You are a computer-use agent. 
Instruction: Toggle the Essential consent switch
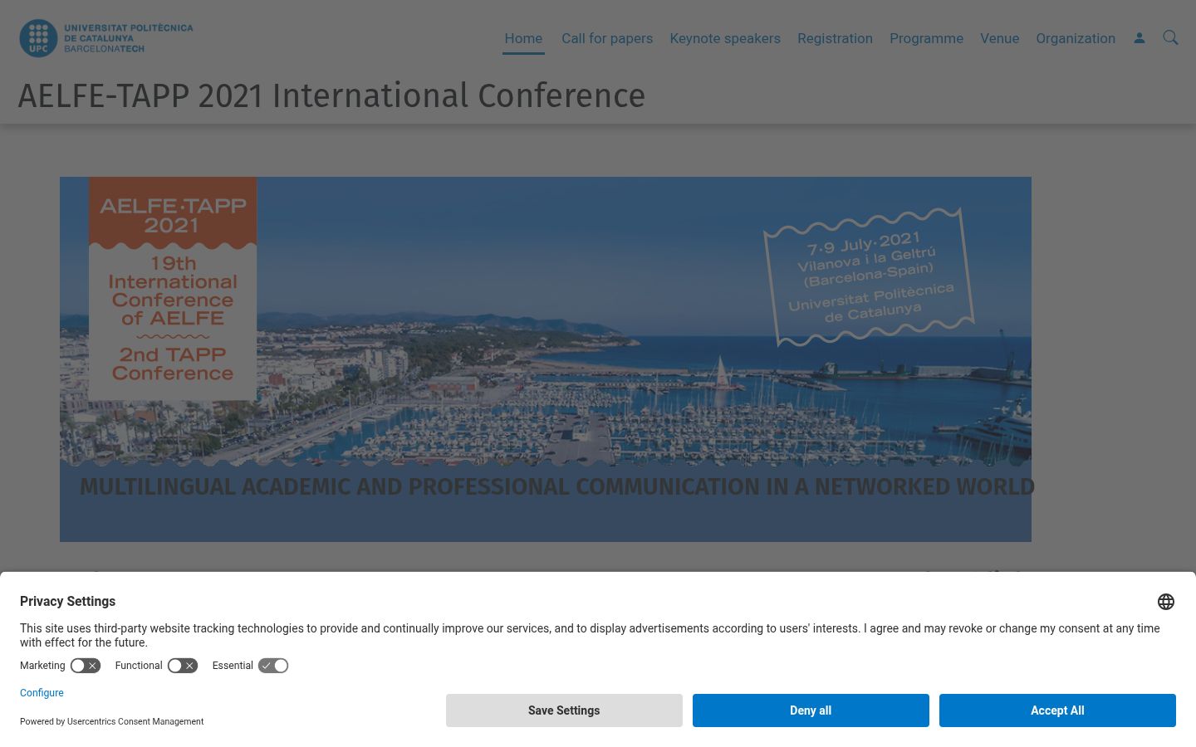tap(273, 666)
